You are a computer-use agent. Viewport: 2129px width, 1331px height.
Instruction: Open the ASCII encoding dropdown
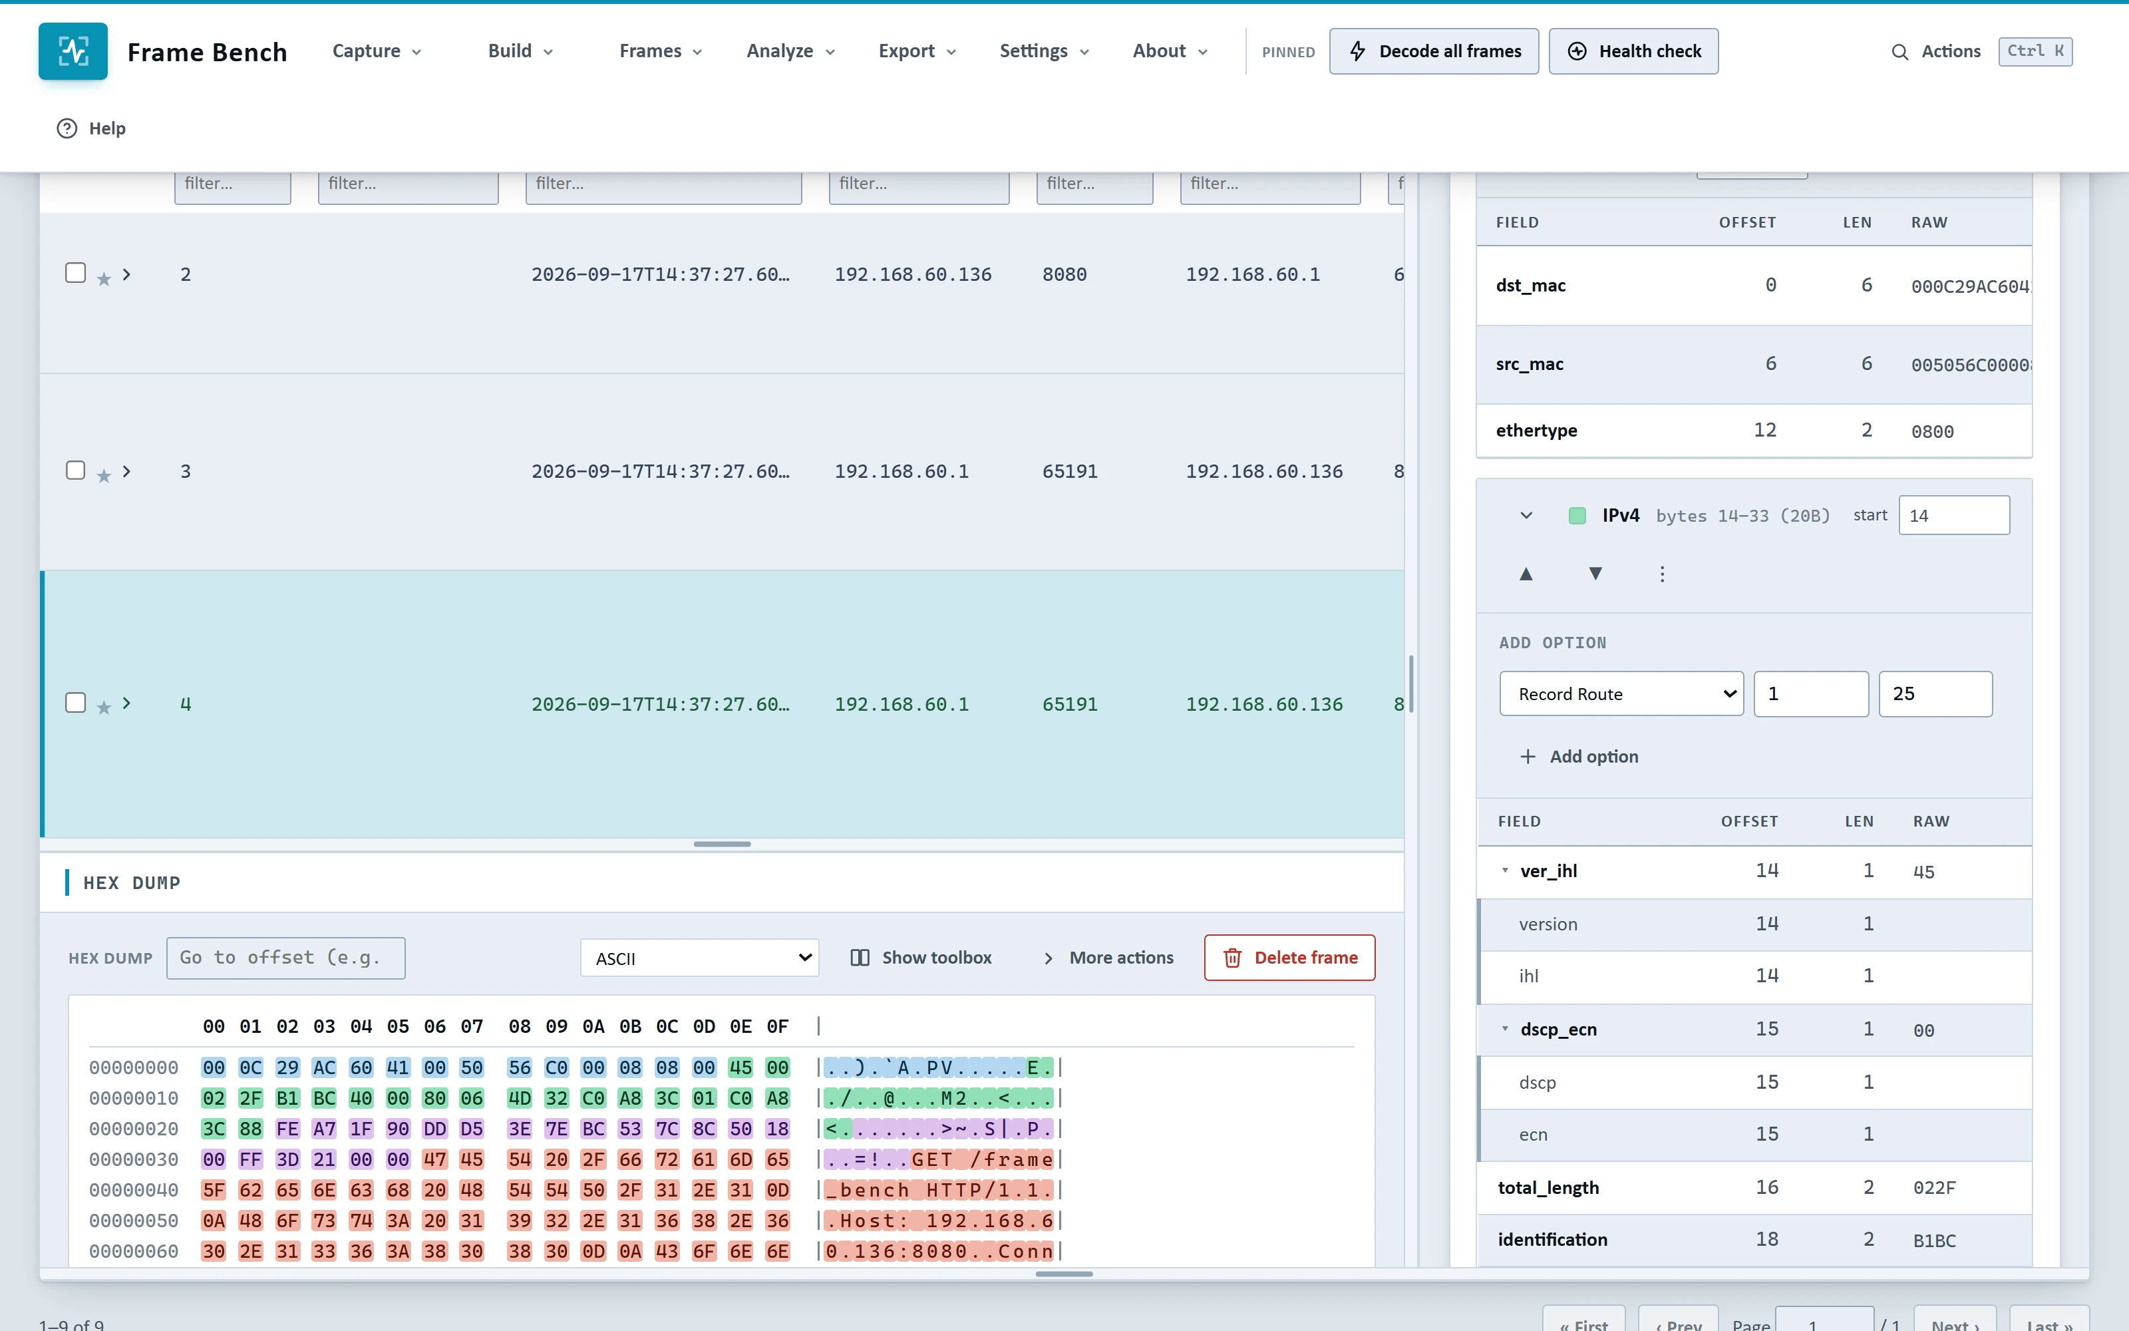tap(699, 958)
